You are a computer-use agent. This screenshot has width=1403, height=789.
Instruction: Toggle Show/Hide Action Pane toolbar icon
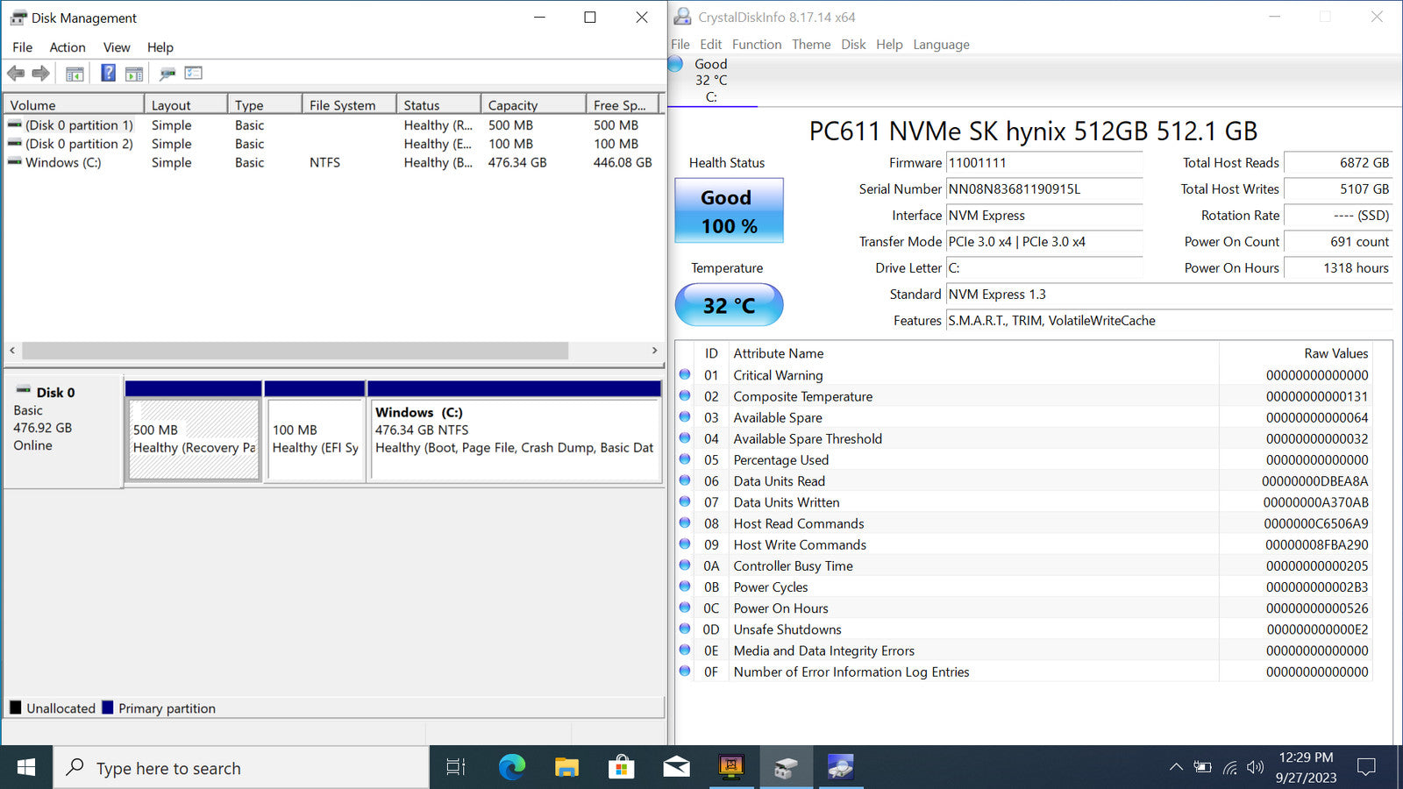pyautogui.click(x=133, y=74)
